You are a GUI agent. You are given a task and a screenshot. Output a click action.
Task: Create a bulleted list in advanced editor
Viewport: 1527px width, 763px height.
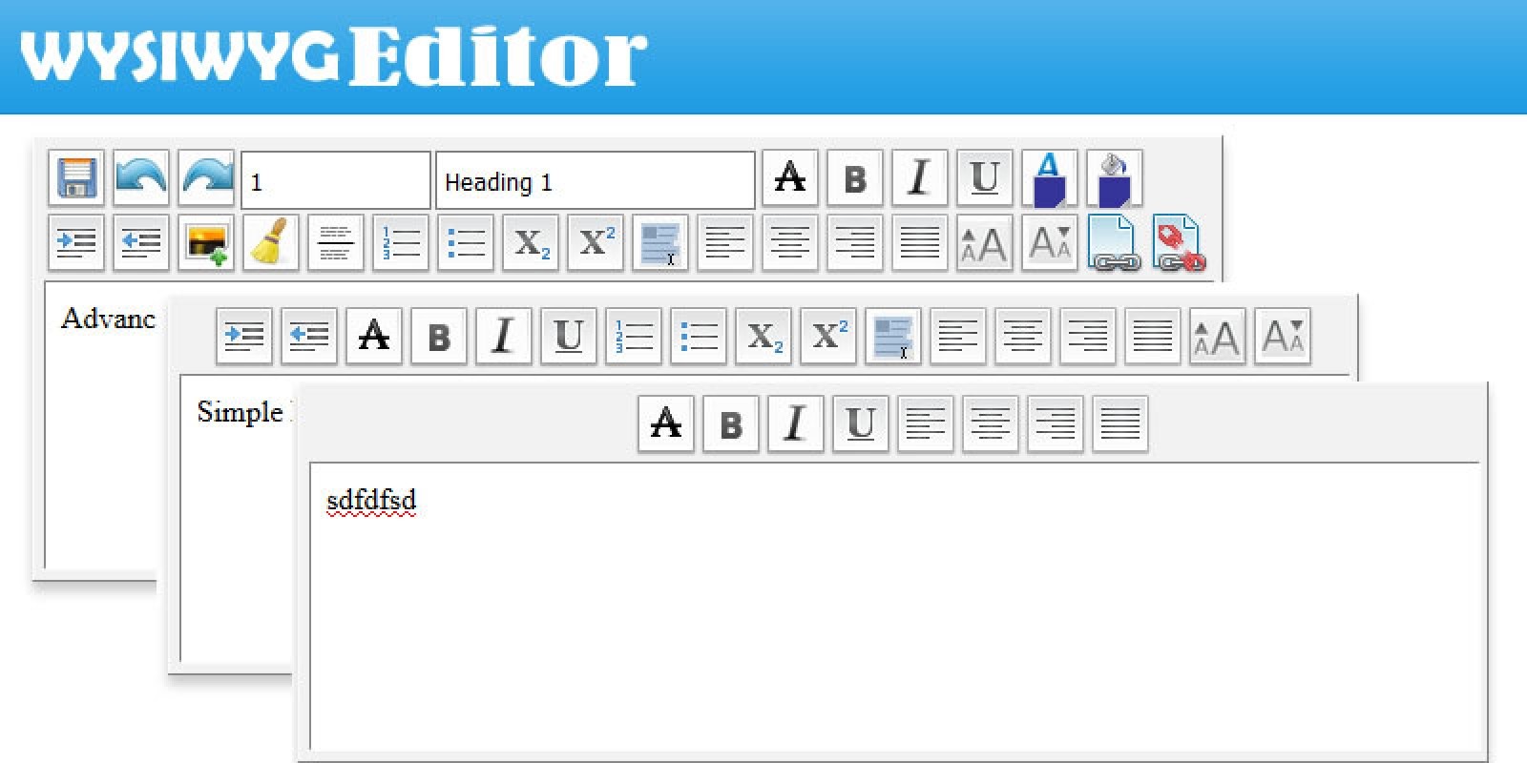coord(466,243)
